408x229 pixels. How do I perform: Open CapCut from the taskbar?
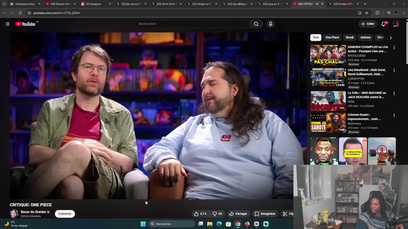tap(257, 224)
